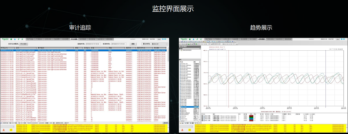Click the 审计追踪 mode button beside 历史记录模式

coord(24,44)
